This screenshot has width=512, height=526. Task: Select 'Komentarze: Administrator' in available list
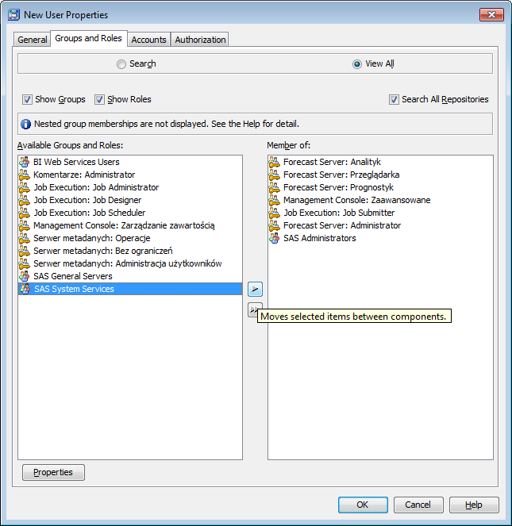pos(130,175)
